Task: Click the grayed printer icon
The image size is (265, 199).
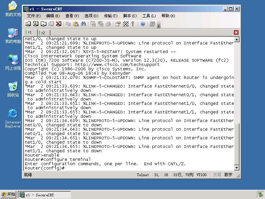Action: [108, 24]
